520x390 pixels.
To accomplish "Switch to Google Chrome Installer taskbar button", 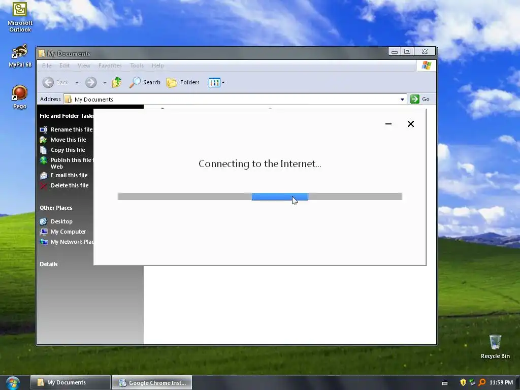I will [152, 383].
